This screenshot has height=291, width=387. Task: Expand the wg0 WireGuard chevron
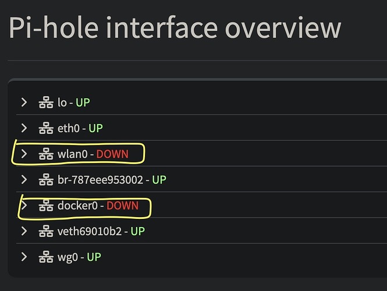pos(24,257)
